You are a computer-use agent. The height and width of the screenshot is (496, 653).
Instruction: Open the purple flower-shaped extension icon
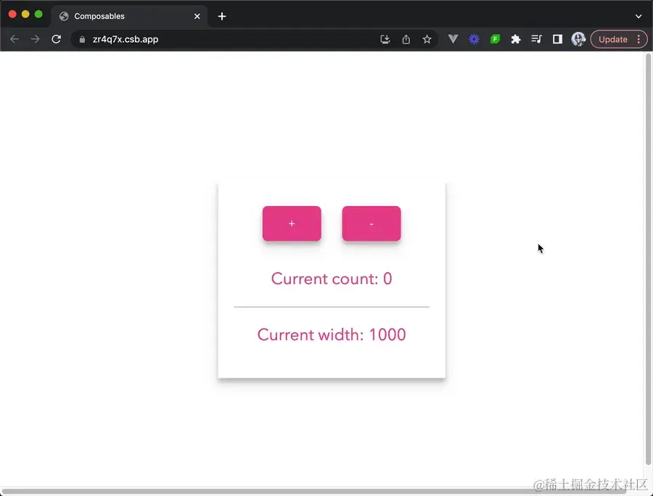coord(474,39)
